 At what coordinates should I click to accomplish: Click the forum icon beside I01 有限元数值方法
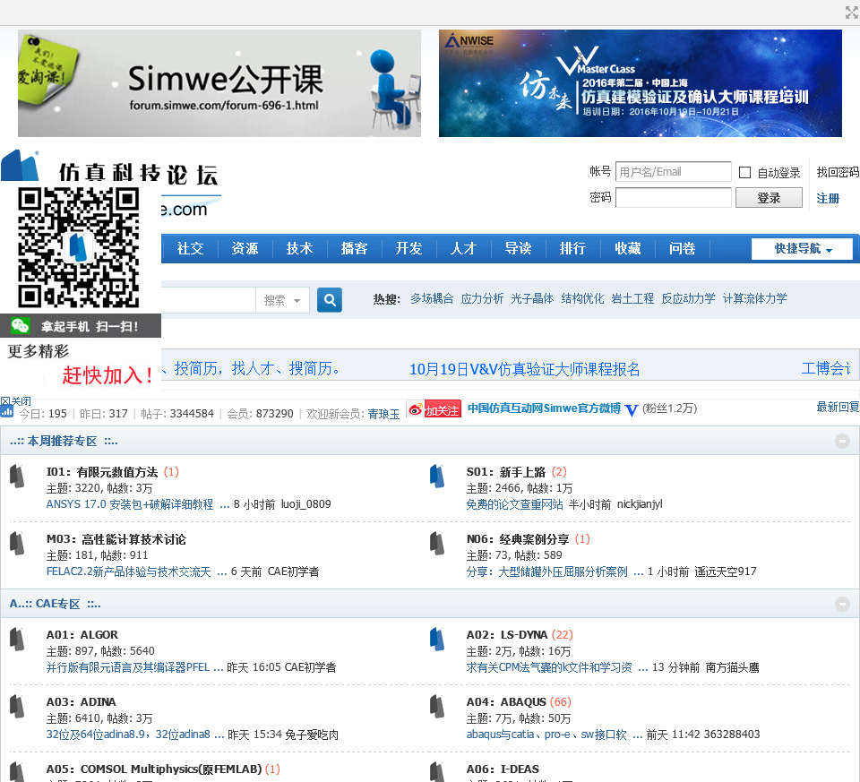(17, 476)
